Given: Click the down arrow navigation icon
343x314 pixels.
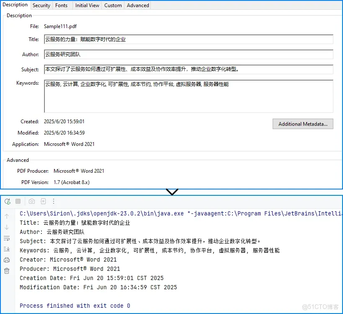Looking at the screenshot, I should (6, 227).
